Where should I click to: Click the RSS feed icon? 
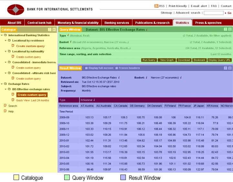coord(156,6)
